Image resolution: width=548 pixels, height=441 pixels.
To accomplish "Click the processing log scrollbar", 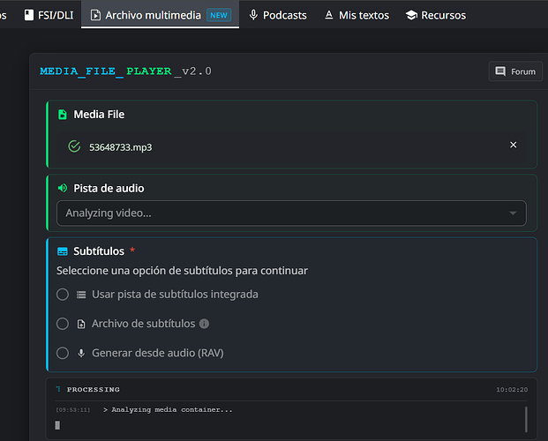I will [x=526, y=419].
